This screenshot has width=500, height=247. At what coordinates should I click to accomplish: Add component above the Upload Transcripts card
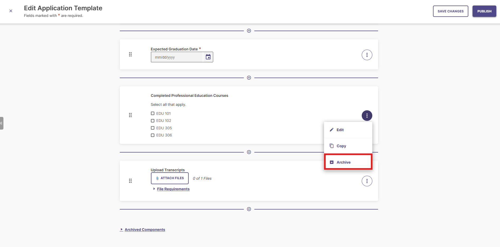(x=249, y=152)
